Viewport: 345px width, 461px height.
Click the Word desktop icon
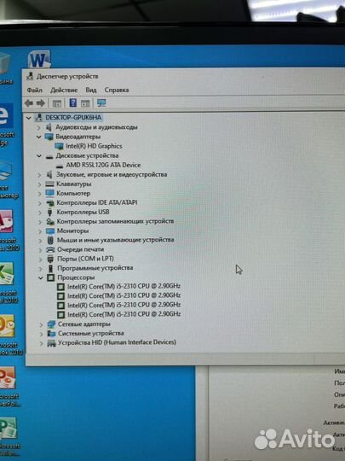pos(39,60)
